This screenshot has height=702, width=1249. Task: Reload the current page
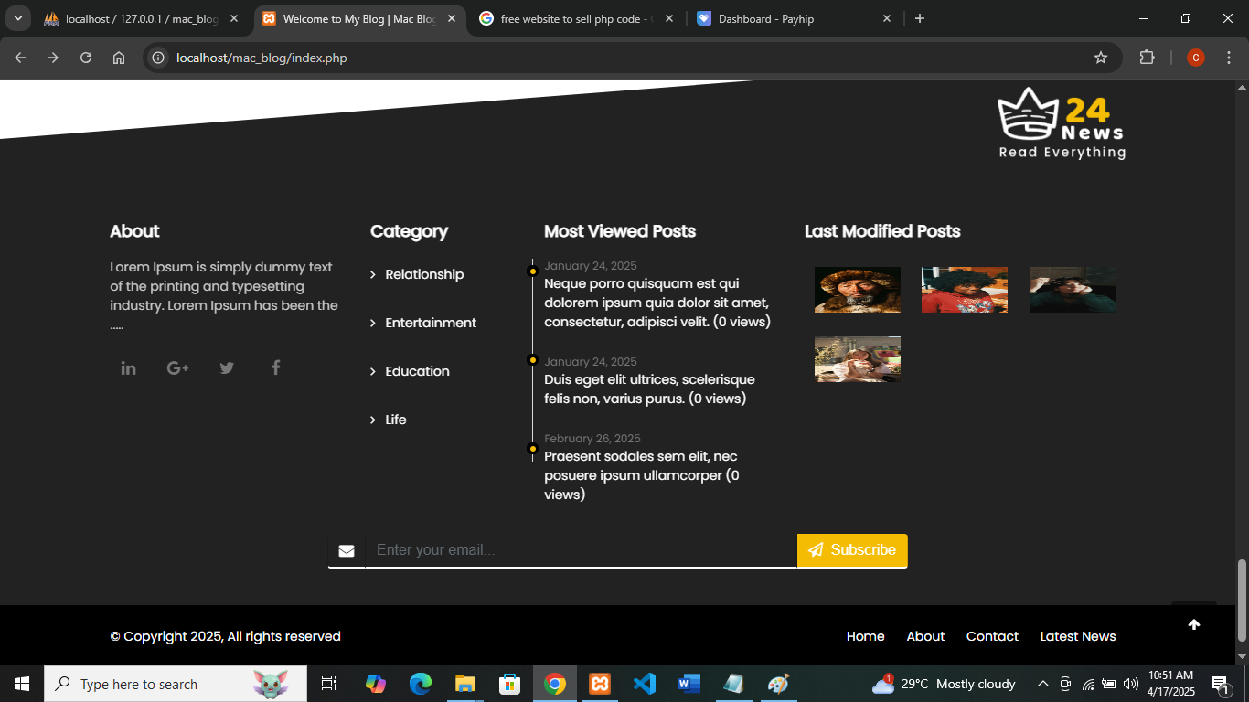(x=86, y=58)
